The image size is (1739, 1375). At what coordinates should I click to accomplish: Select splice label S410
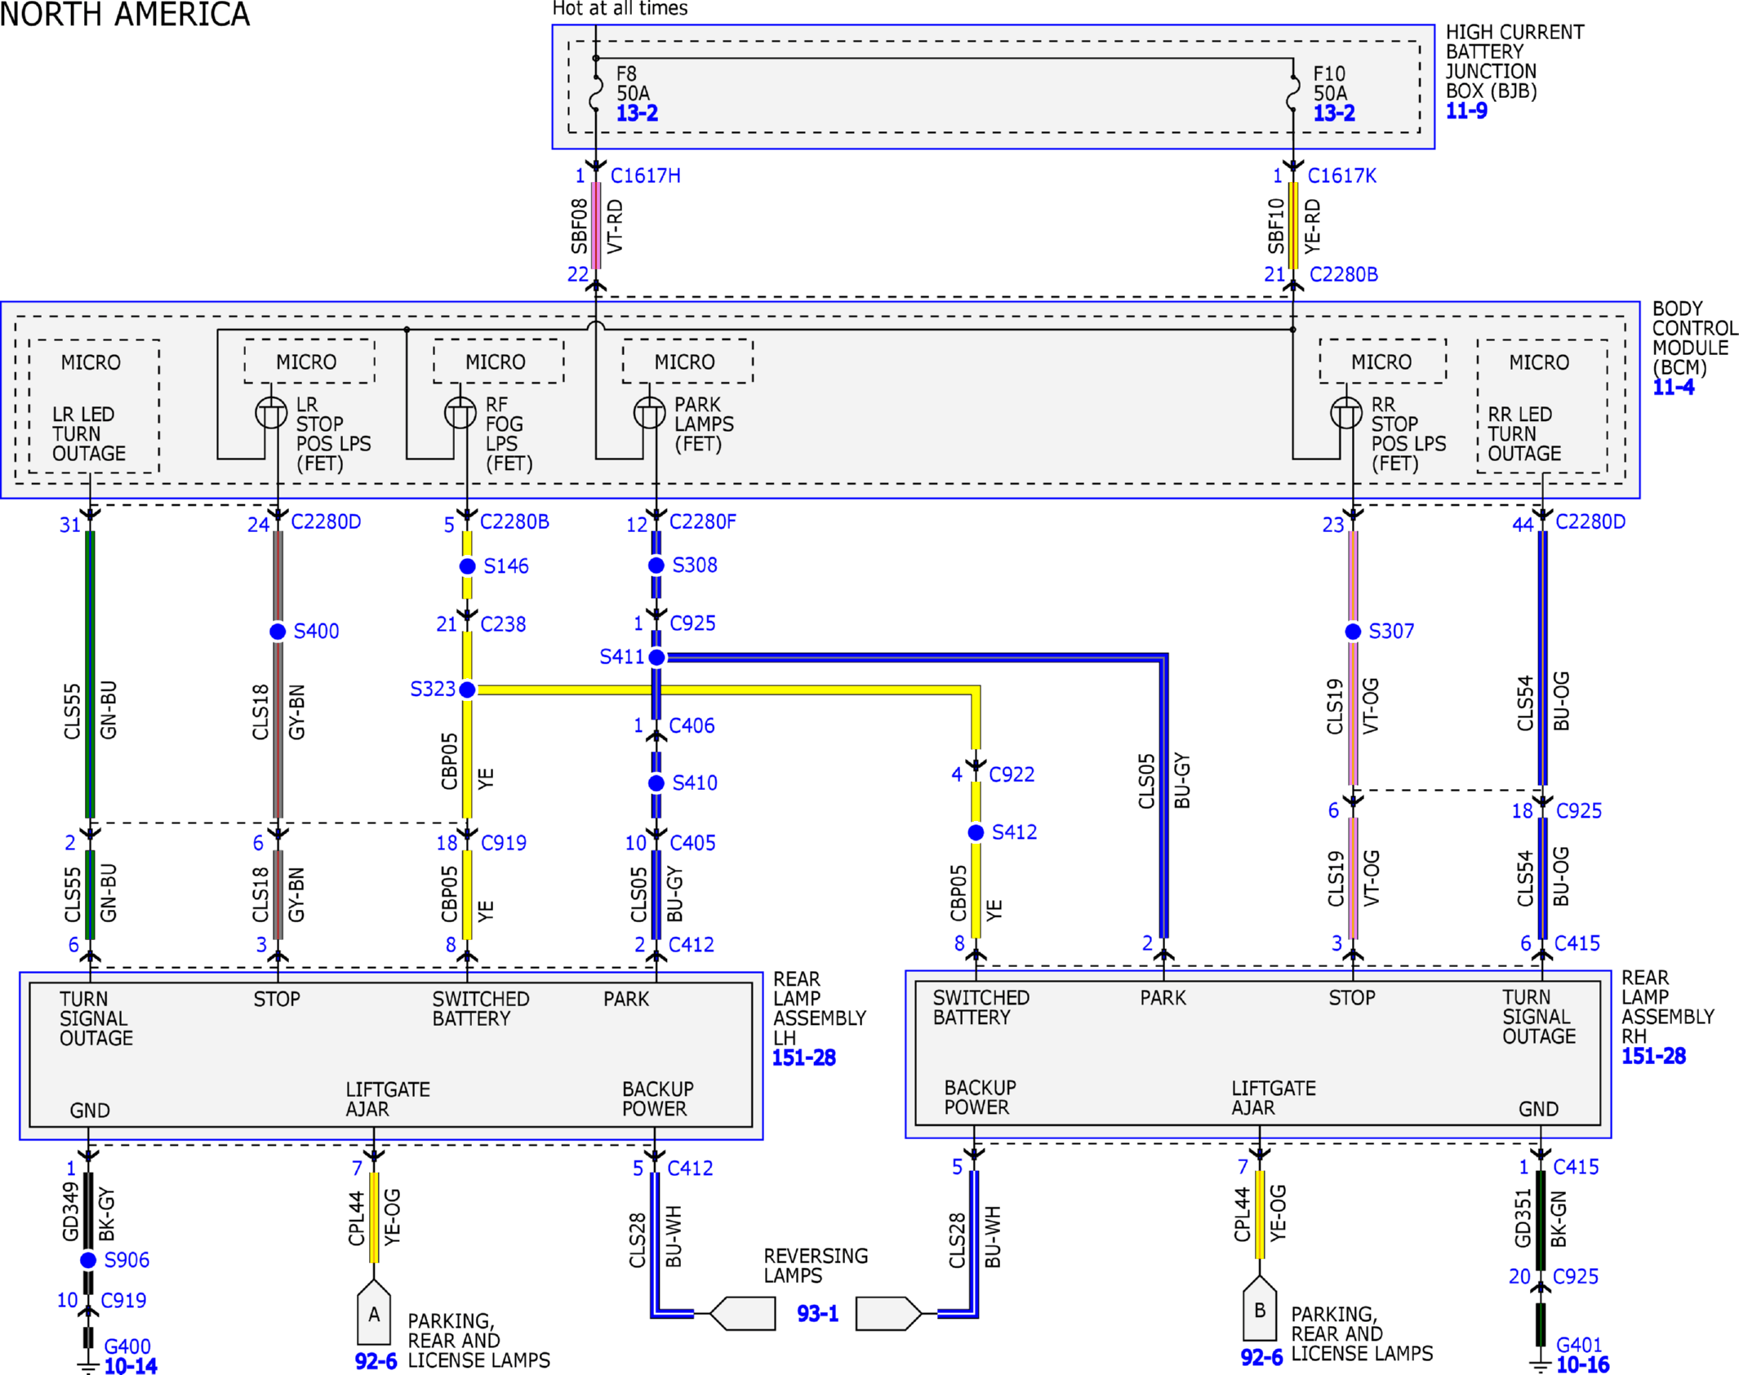click(695, 783)
